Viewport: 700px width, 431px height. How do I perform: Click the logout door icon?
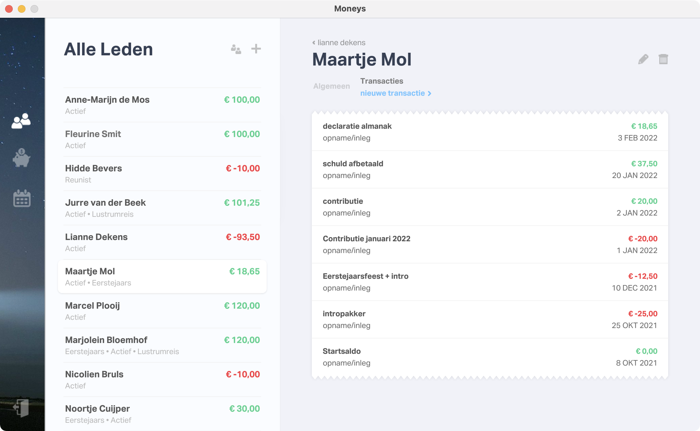point(21,407)
